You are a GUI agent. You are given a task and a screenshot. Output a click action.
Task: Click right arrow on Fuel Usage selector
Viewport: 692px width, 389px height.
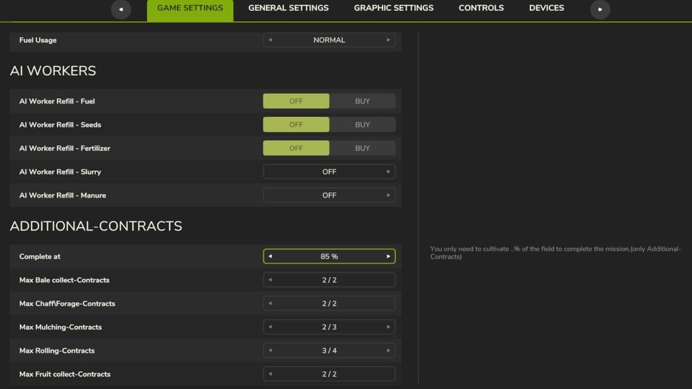point(389,39)
